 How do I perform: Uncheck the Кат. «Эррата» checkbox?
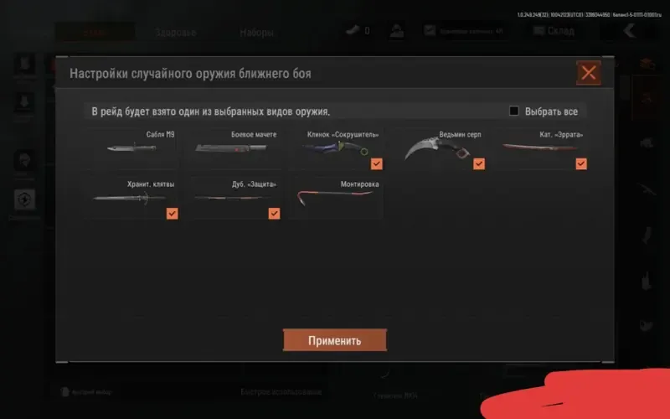581,163
